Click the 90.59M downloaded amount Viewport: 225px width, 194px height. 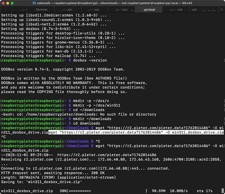click(x=159, y=191)
